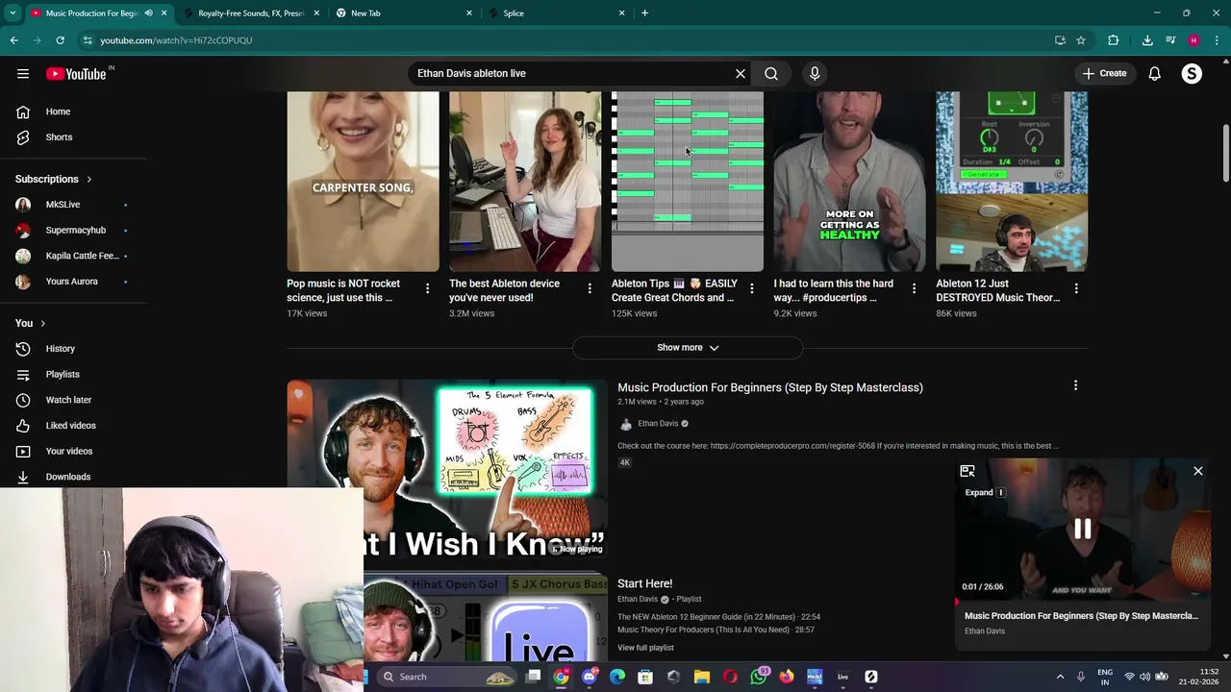Image resolution: width=1231 pixels, height=692 pixels.
Task: Go to the YouTube logo home
Action: click(76, 74)
